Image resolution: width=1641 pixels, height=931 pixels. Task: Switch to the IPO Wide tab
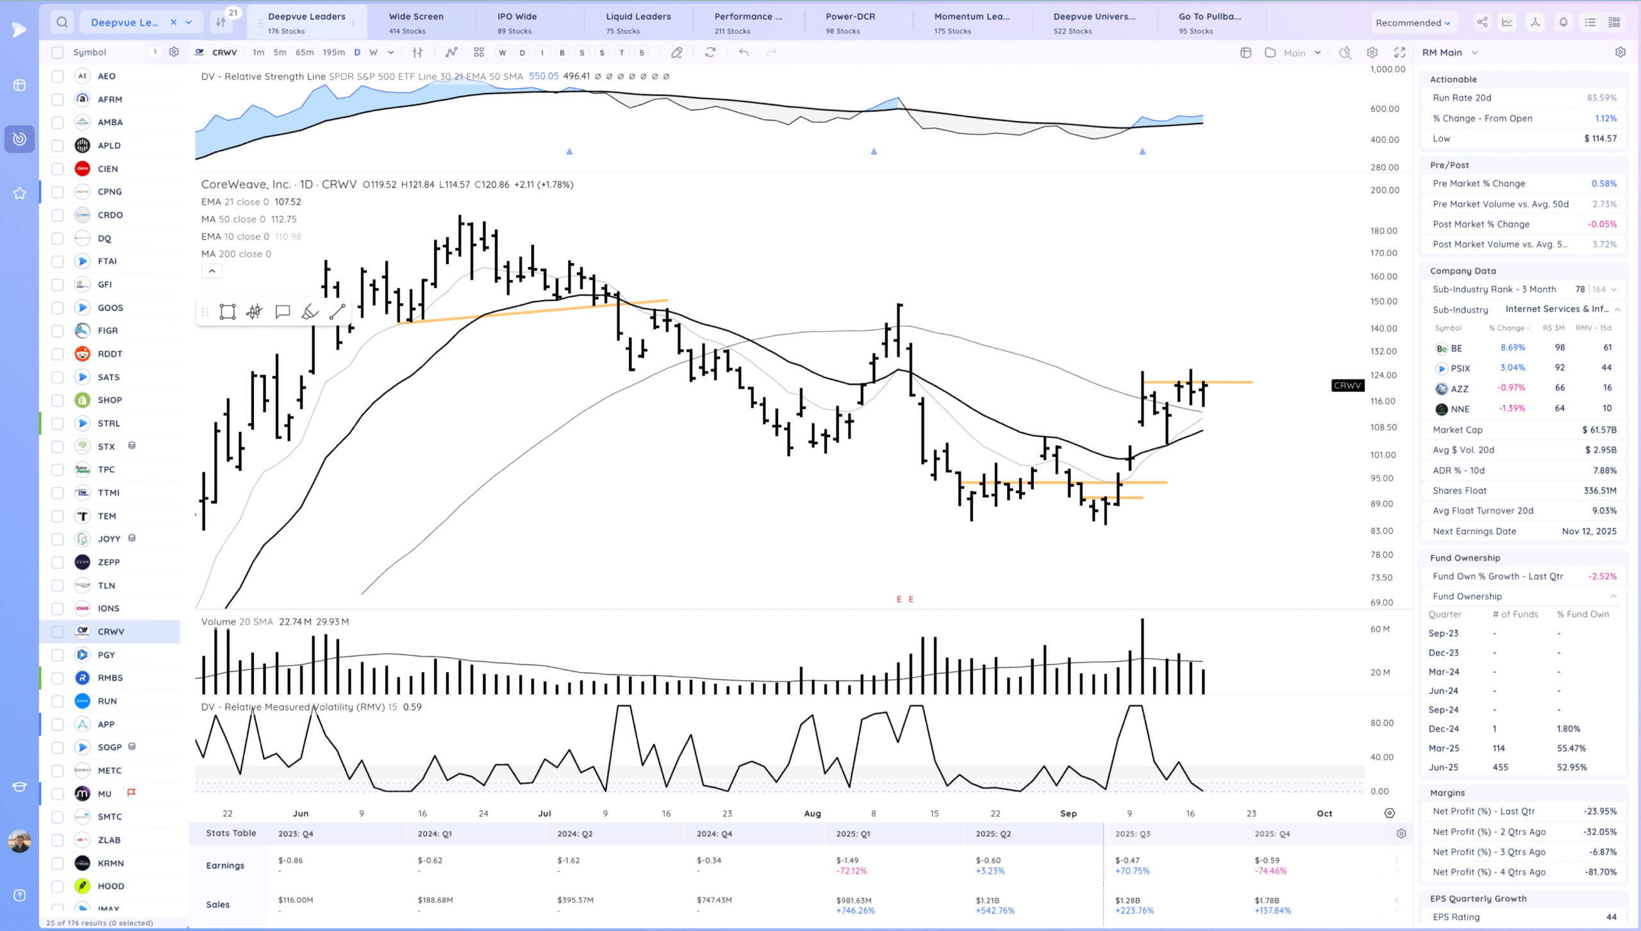point(517,22)
